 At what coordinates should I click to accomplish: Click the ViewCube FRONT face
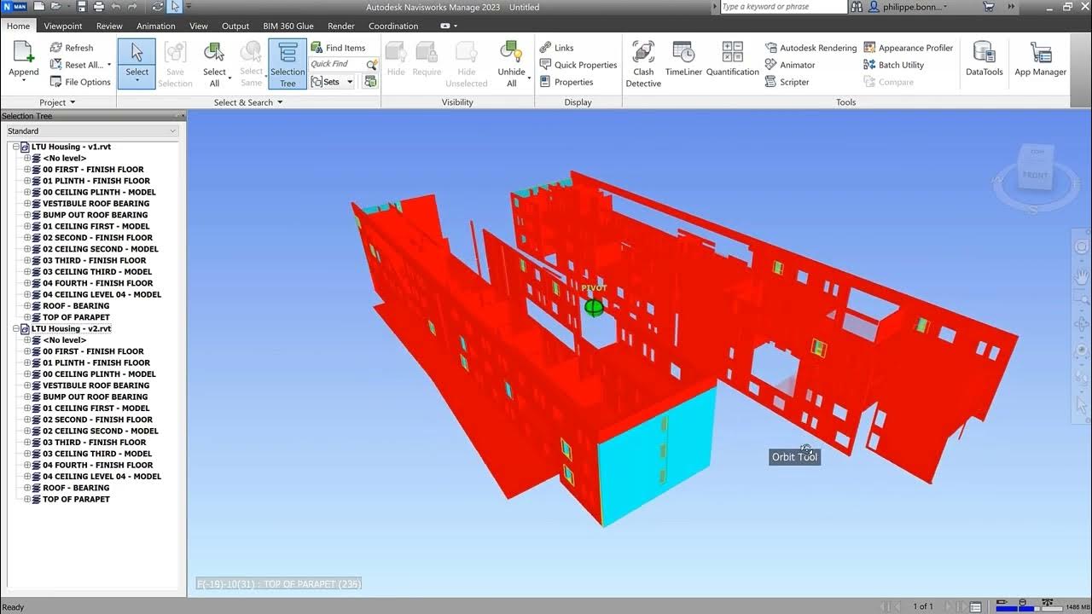(1035, 175)
